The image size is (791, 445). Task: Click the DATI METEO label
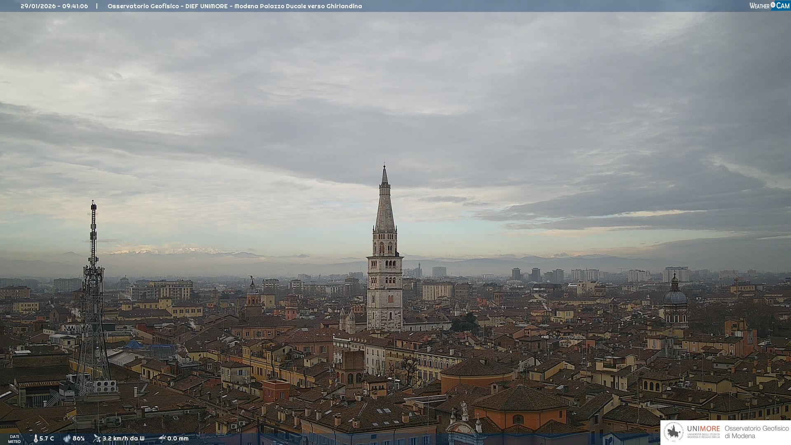point(14,439)
